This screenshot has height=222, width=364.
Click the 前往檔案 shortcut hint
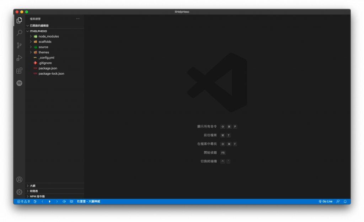tap(210, 135)
